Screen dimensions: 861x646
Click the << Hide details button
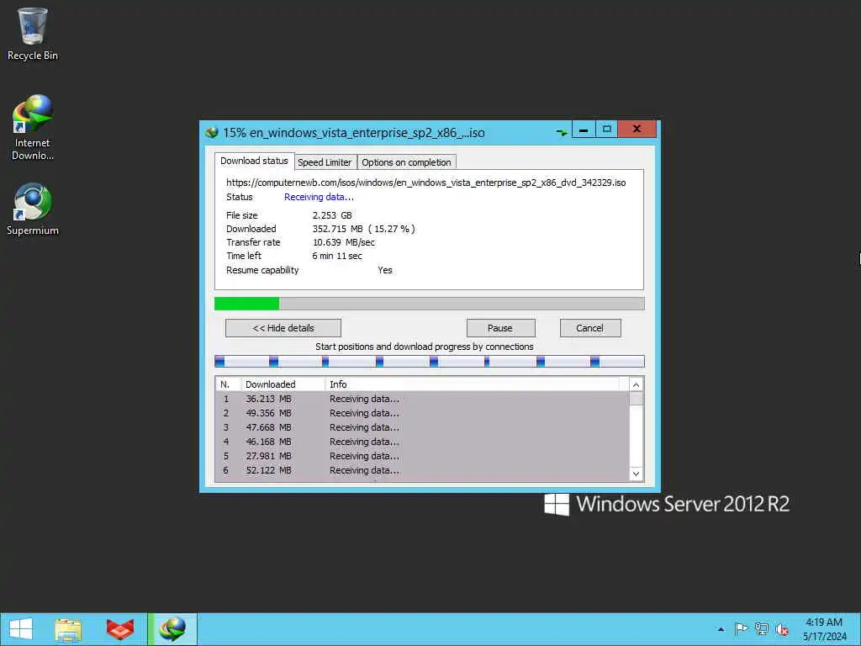(x=283, y=328)
